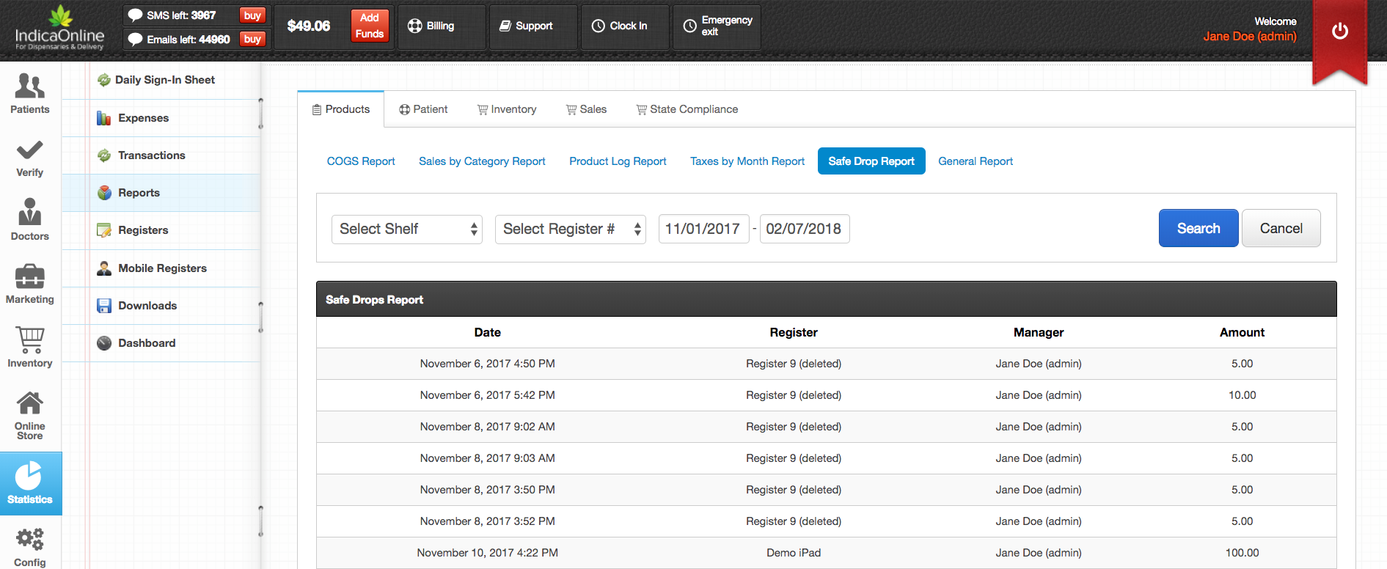Screen dimensions: 1387x569
Task: Click the start date field 11/01/2017
Action: tap(703, 229)
